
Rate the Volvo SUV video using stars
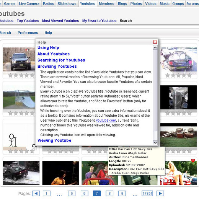(21, 75)
